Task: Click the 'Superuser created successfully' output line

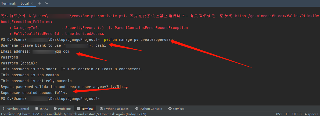Action: point(34,93)
